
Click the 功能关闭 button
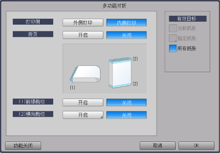(x=23, y=145)
